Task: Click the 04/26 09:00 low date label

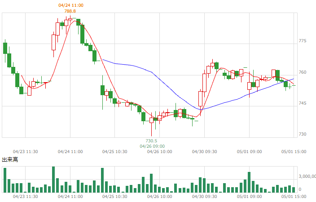Action: point(152,146)
